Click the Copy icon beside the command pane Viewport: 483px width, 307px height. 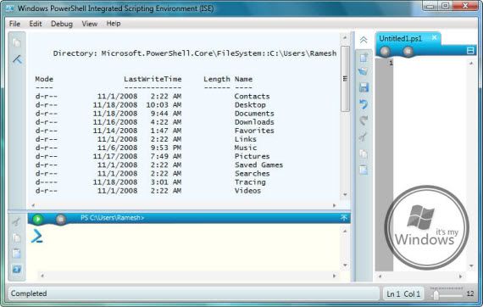coord(17,237)
